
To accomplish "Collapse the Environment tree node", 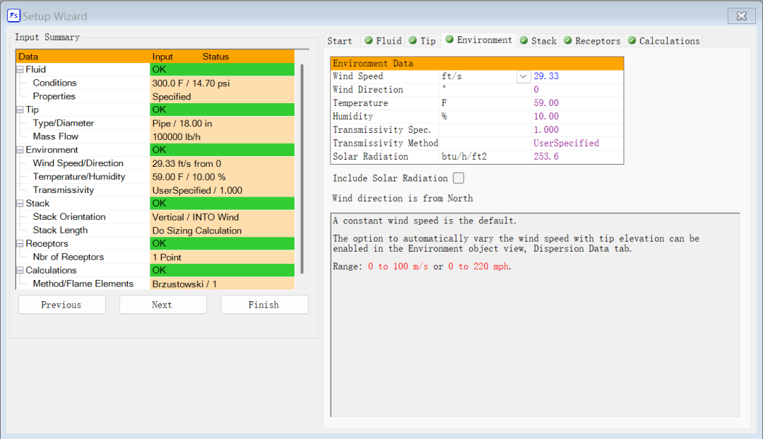I will pyautogui.click(x=20, y=150).
